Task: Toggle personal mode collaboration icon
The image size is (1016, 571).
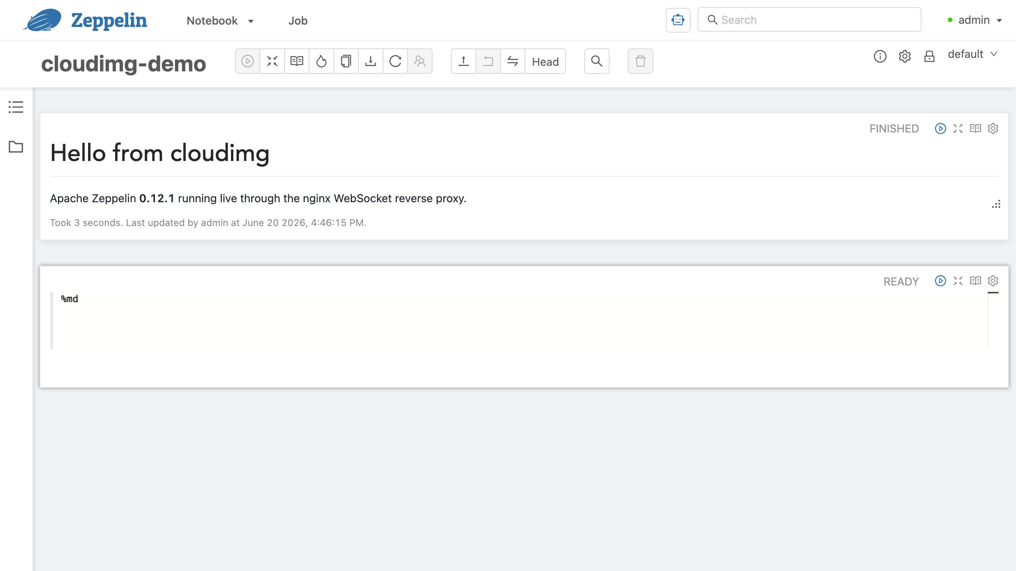Action: (x=420, y=61)
